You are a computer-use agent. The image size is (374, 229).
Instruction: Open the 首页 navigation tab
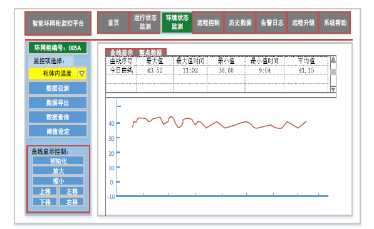click(x=113, y=23)
